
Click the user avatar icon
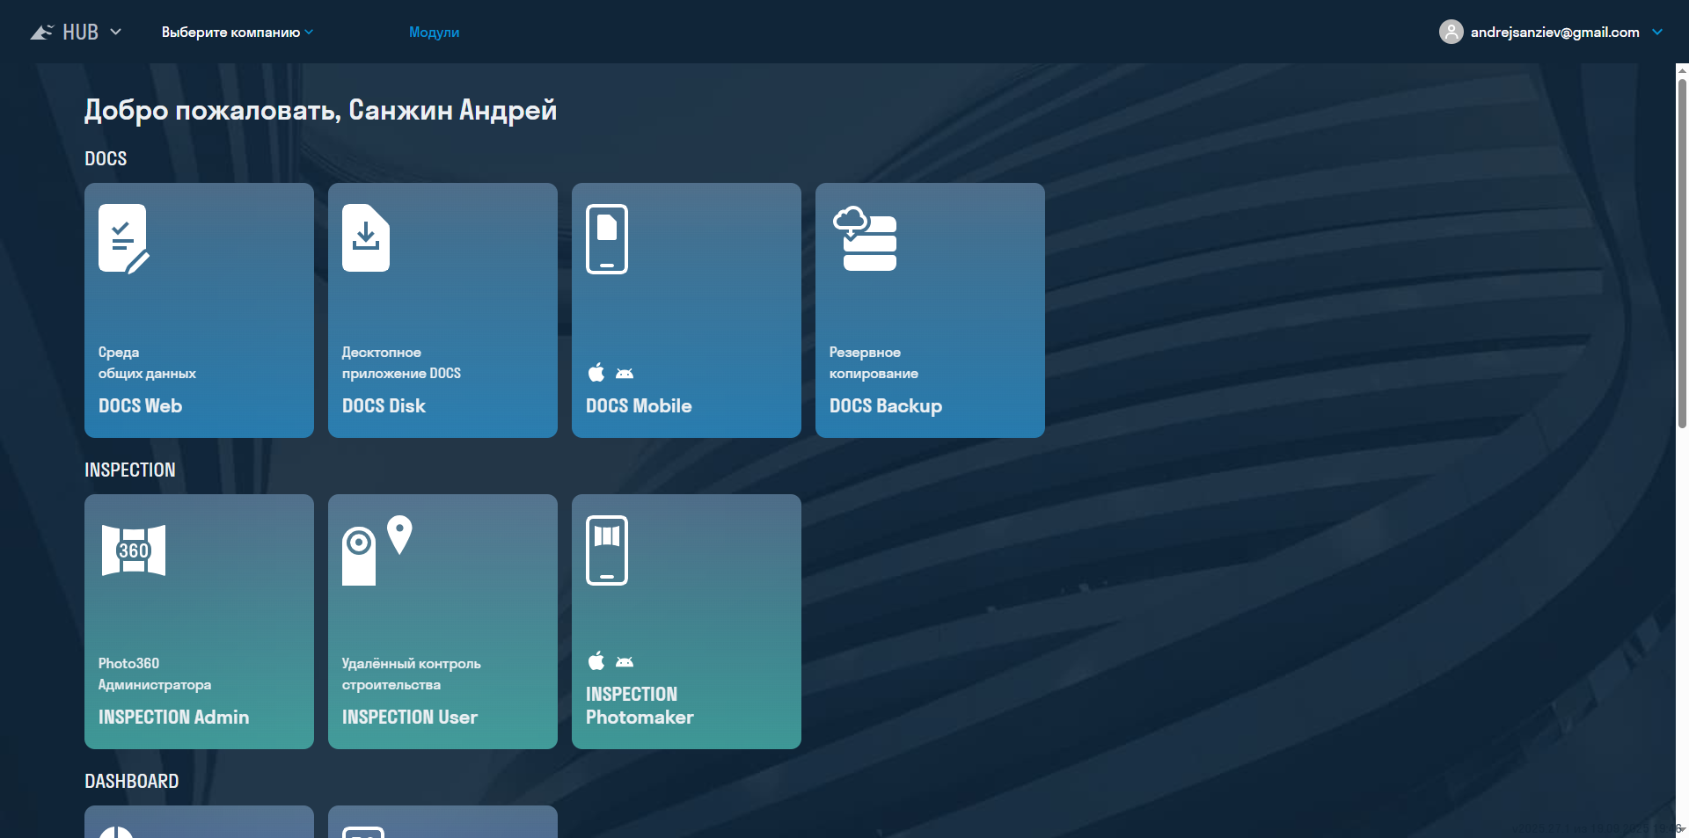(1451, 32)
